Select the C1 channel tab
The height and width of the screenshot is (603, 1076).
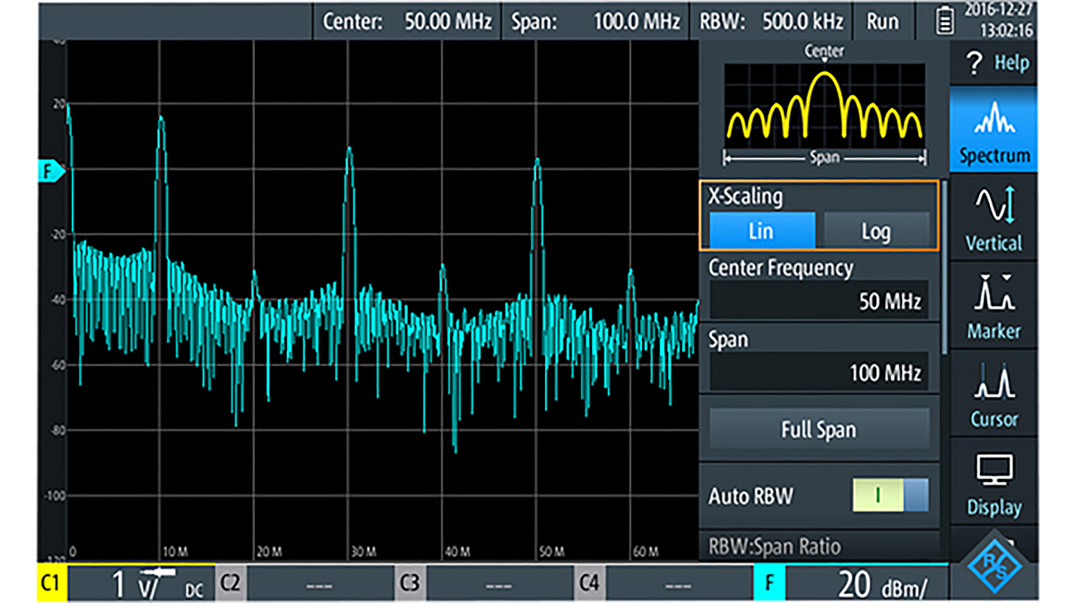click(x=49, y=581)
